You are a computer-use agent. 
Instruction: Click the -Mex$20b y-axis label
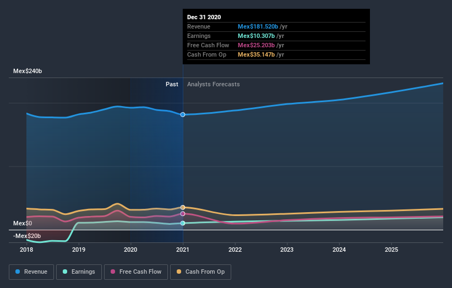click(x=27, y=236)
